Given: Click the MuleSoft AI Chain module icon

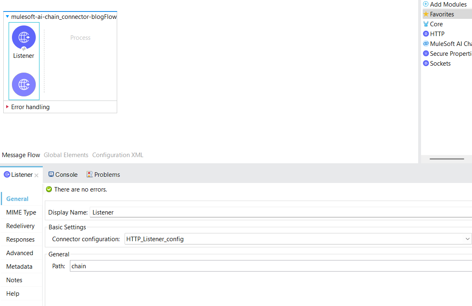Looking at the screenshot, I should pyautogui.click(x=426, y=43).
